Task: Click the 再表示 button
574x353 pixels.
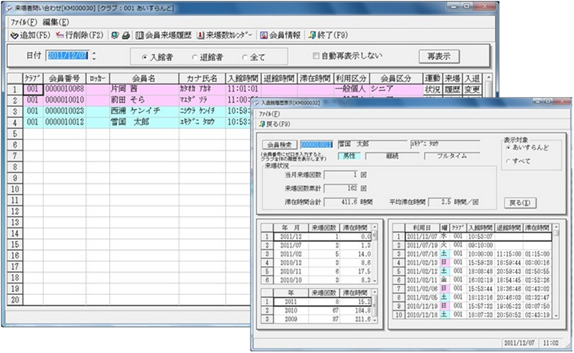Action: coord(439,57)
